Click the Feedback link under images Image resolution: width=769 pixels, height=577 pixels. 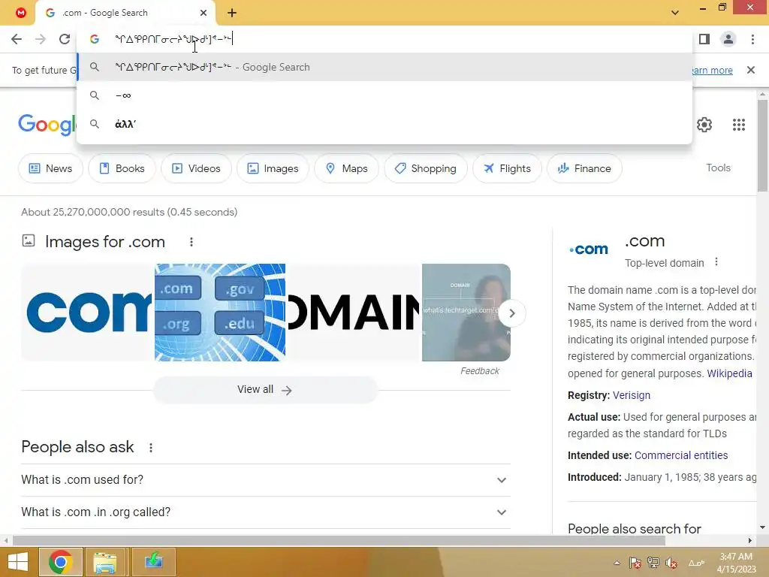point(480,371)
